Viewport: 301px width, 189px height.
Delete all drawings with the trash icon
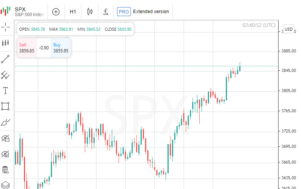5,170
